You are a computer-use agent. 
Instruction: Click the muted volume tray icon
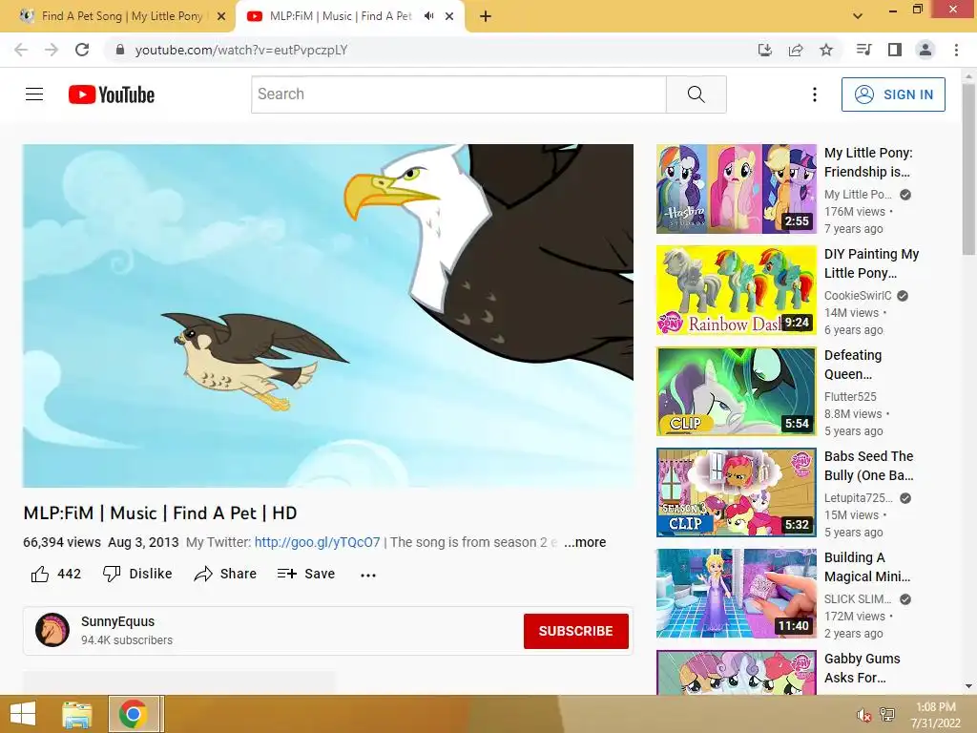[863, 715]
